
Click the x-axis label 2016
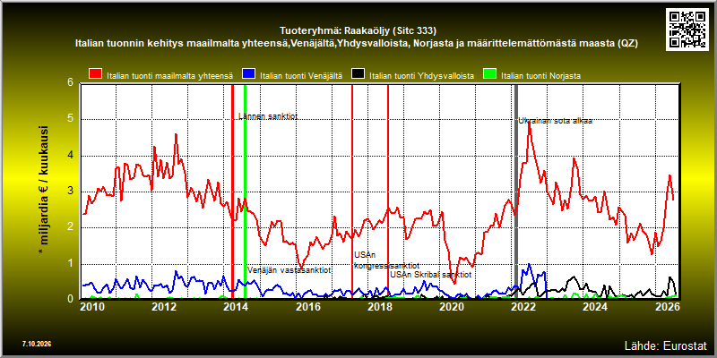tap(309, 308)
